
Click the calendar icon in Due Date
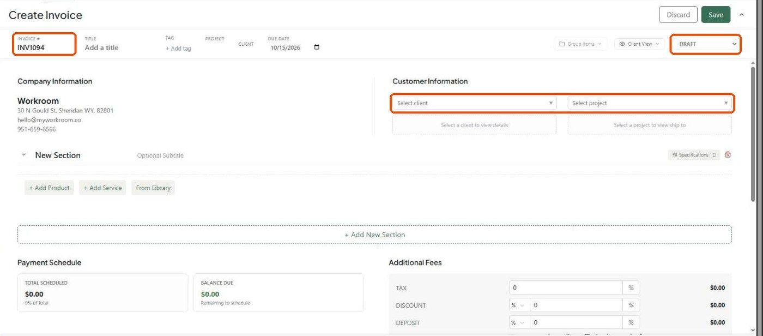[317, 47]
